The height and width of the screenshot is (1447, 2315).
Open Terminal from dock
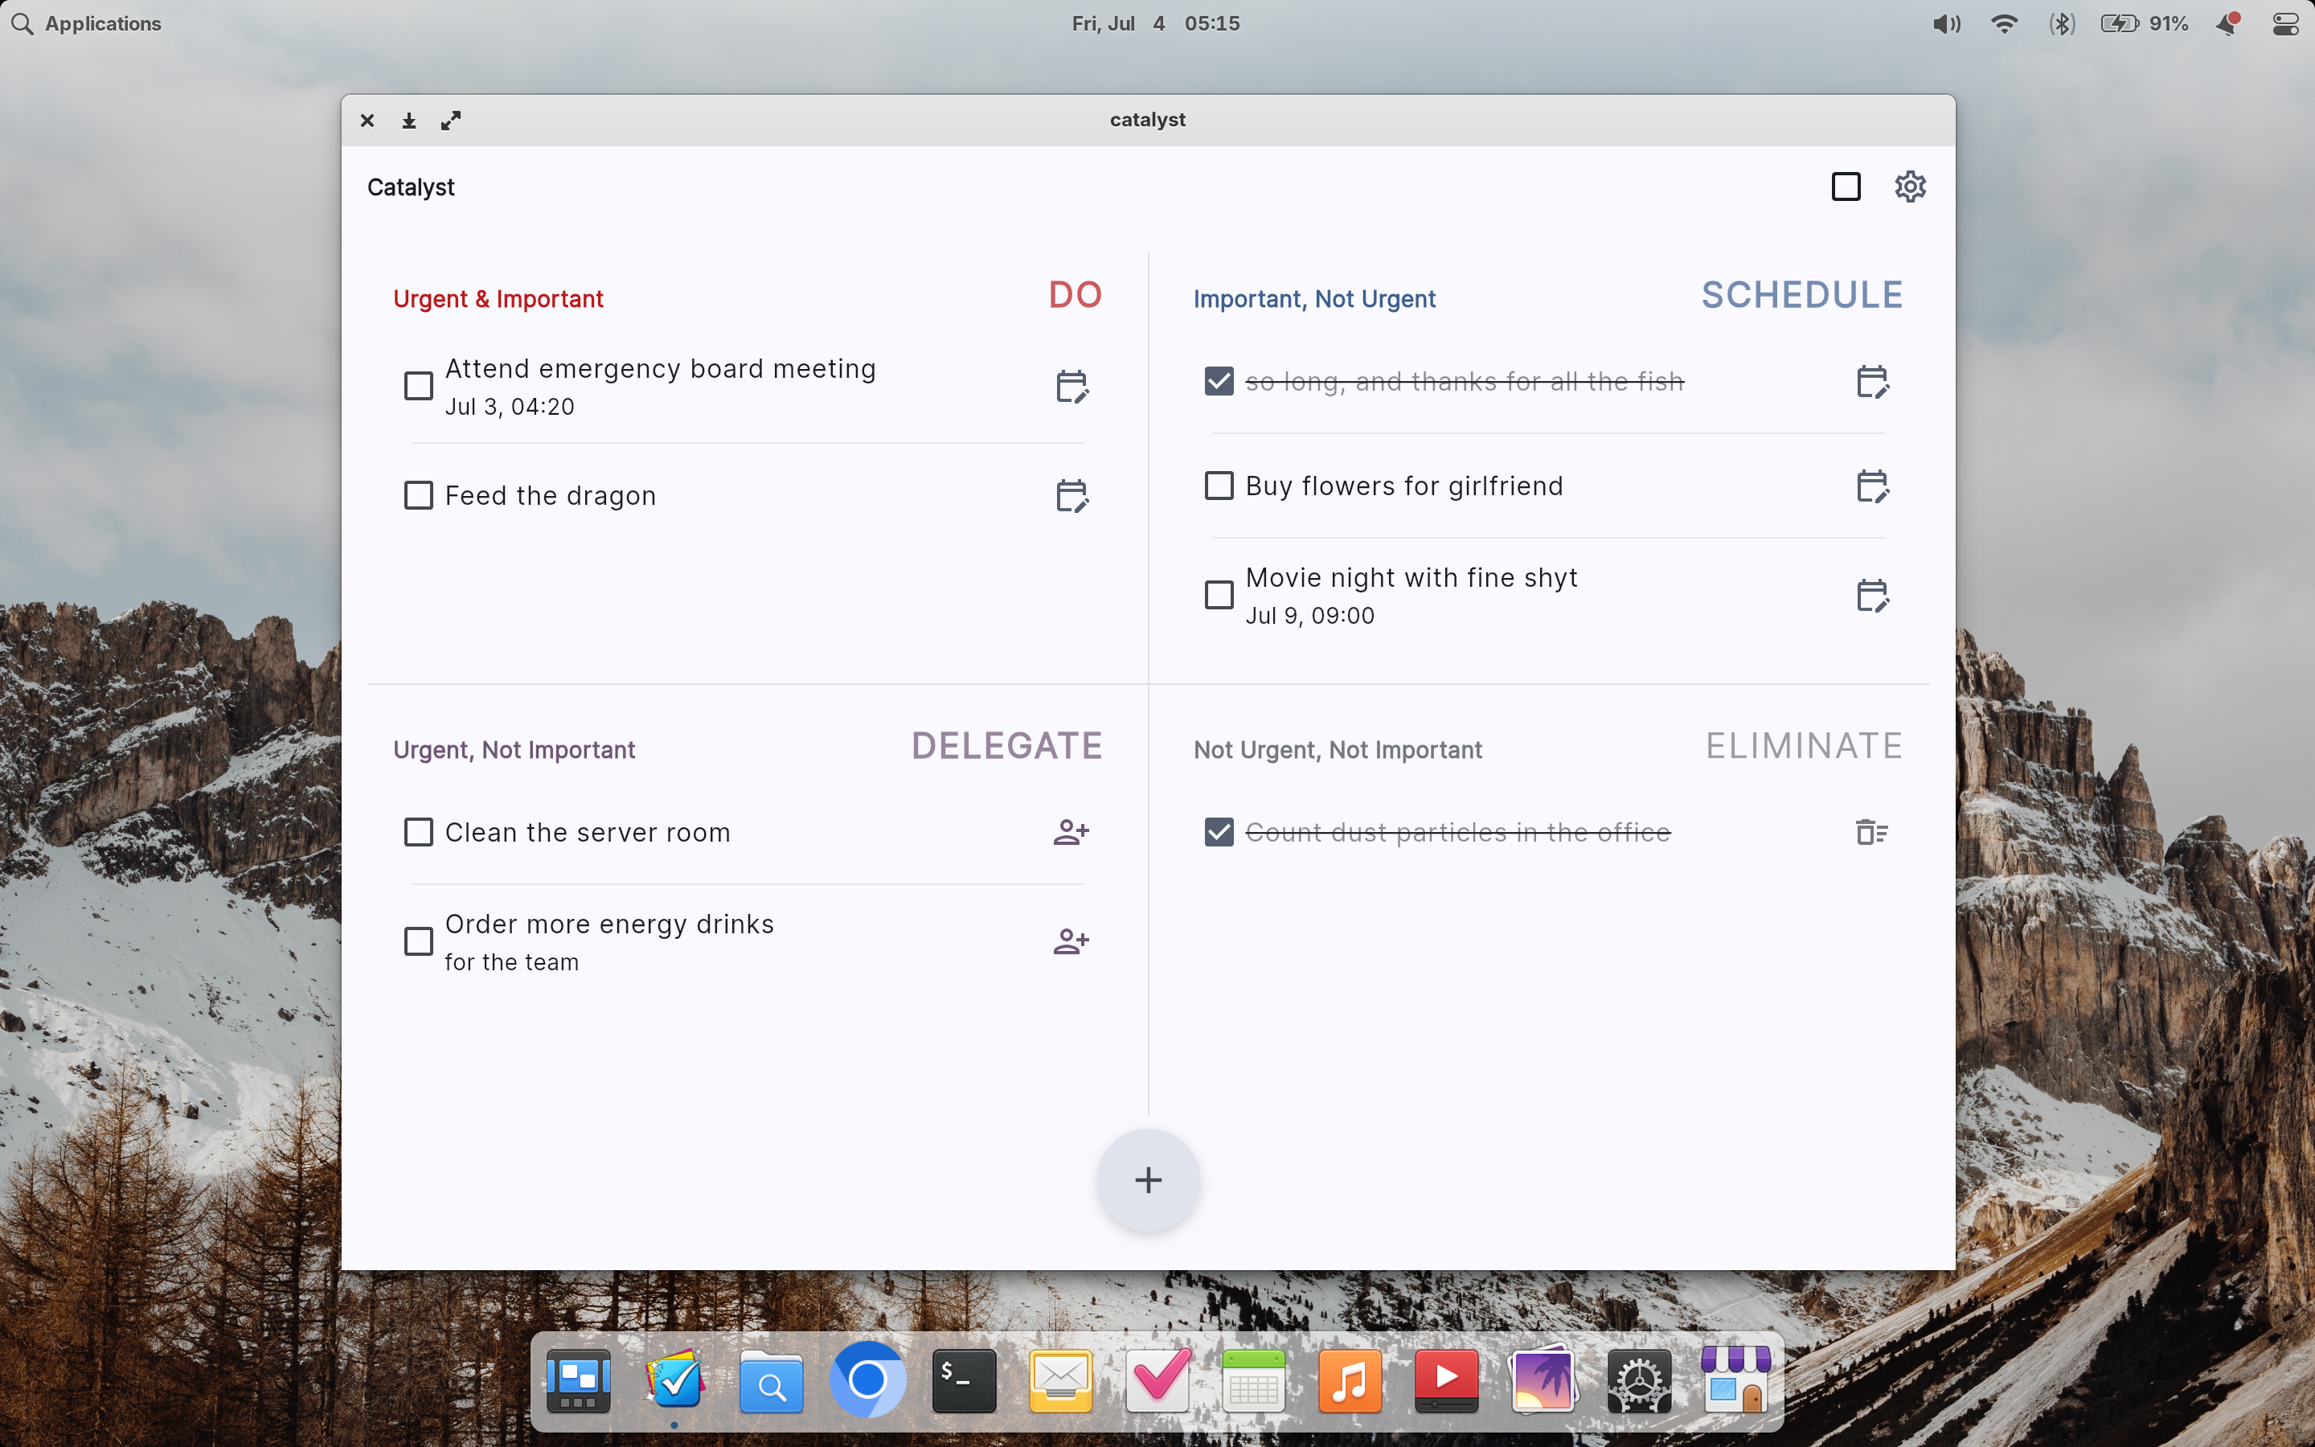(x=965, y=1381)
